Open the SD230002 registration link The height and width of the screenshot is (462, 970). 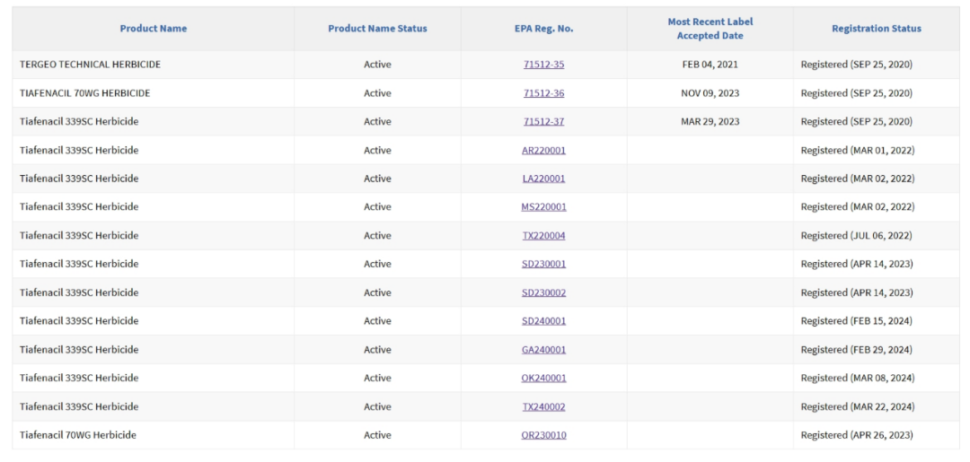543,293
